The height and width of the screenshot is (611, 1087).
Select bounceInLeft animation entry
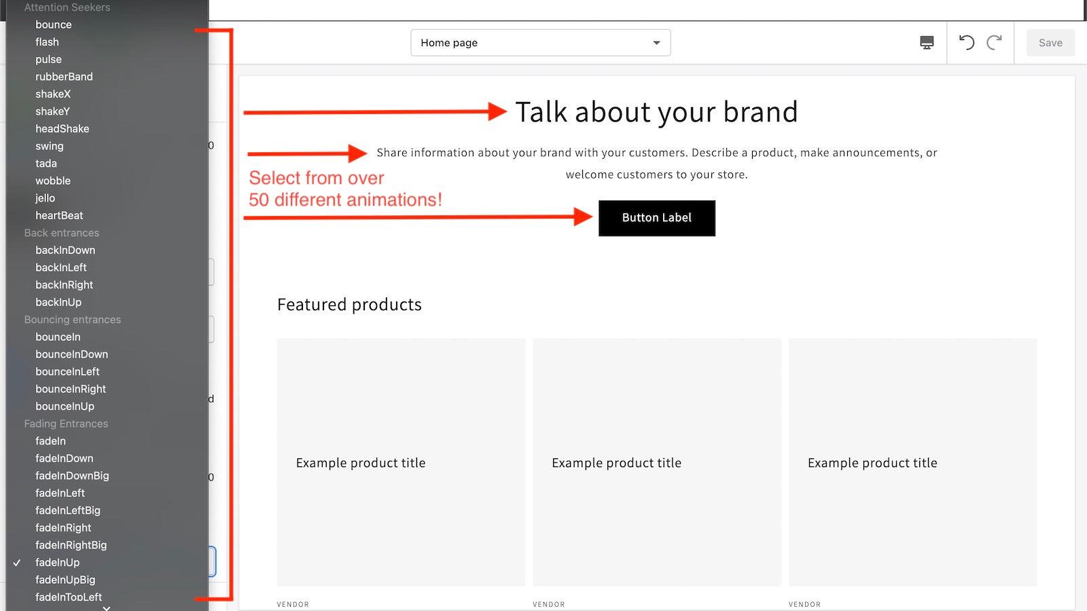click(67, 371)
